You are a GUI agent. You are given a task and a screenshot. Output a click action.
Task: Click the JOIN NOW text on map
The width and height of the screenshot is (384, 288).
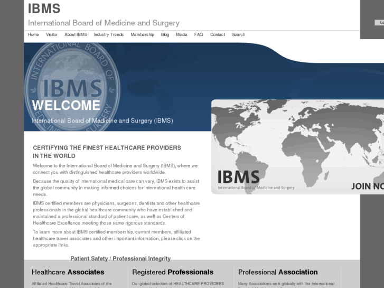point(368,187)
